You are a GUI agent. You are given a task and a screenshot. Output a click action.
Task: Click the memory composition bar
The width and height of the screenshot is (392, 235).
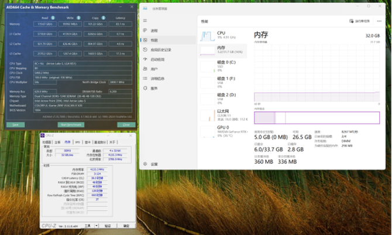tap(317, 118)
